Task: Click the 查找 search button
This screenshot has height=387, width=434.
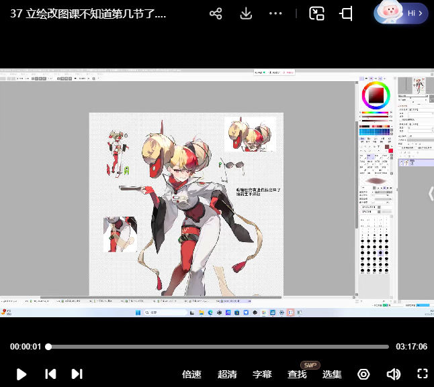Action: click(297, 374)
